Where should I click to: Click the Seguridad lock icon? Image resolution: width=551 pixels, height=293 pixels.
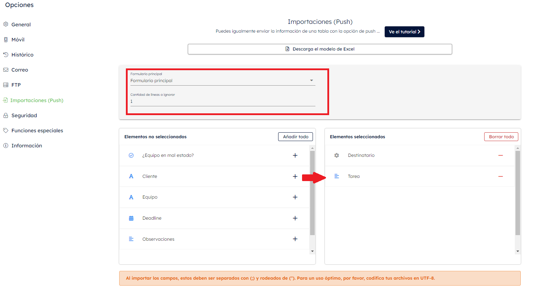(x=6, y=115)
